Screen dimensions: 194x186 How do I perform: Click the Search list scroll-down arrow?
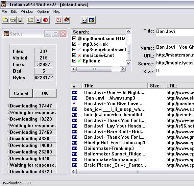point(129,63)
